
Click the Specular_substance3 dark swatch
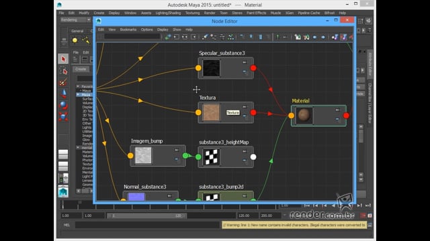pyautogui.click(x=211, y=68)
